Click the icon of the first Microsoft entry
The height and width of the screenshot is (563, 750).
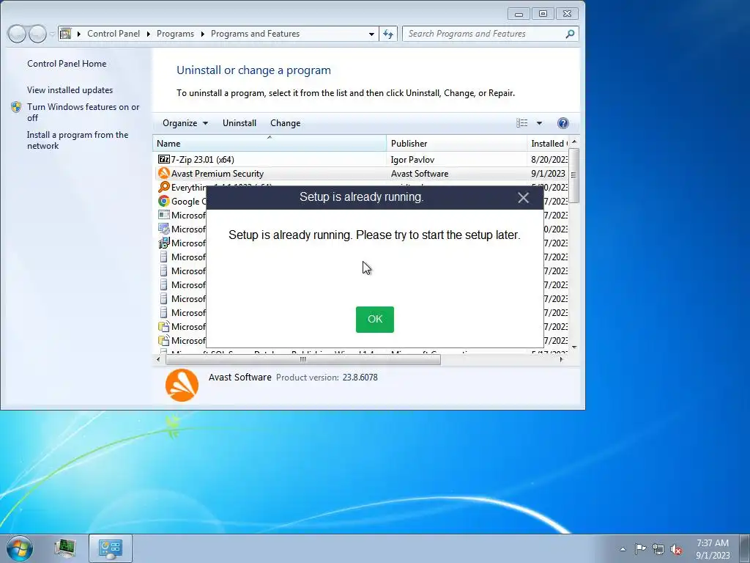pyautogui.click(x=163, y=215)
